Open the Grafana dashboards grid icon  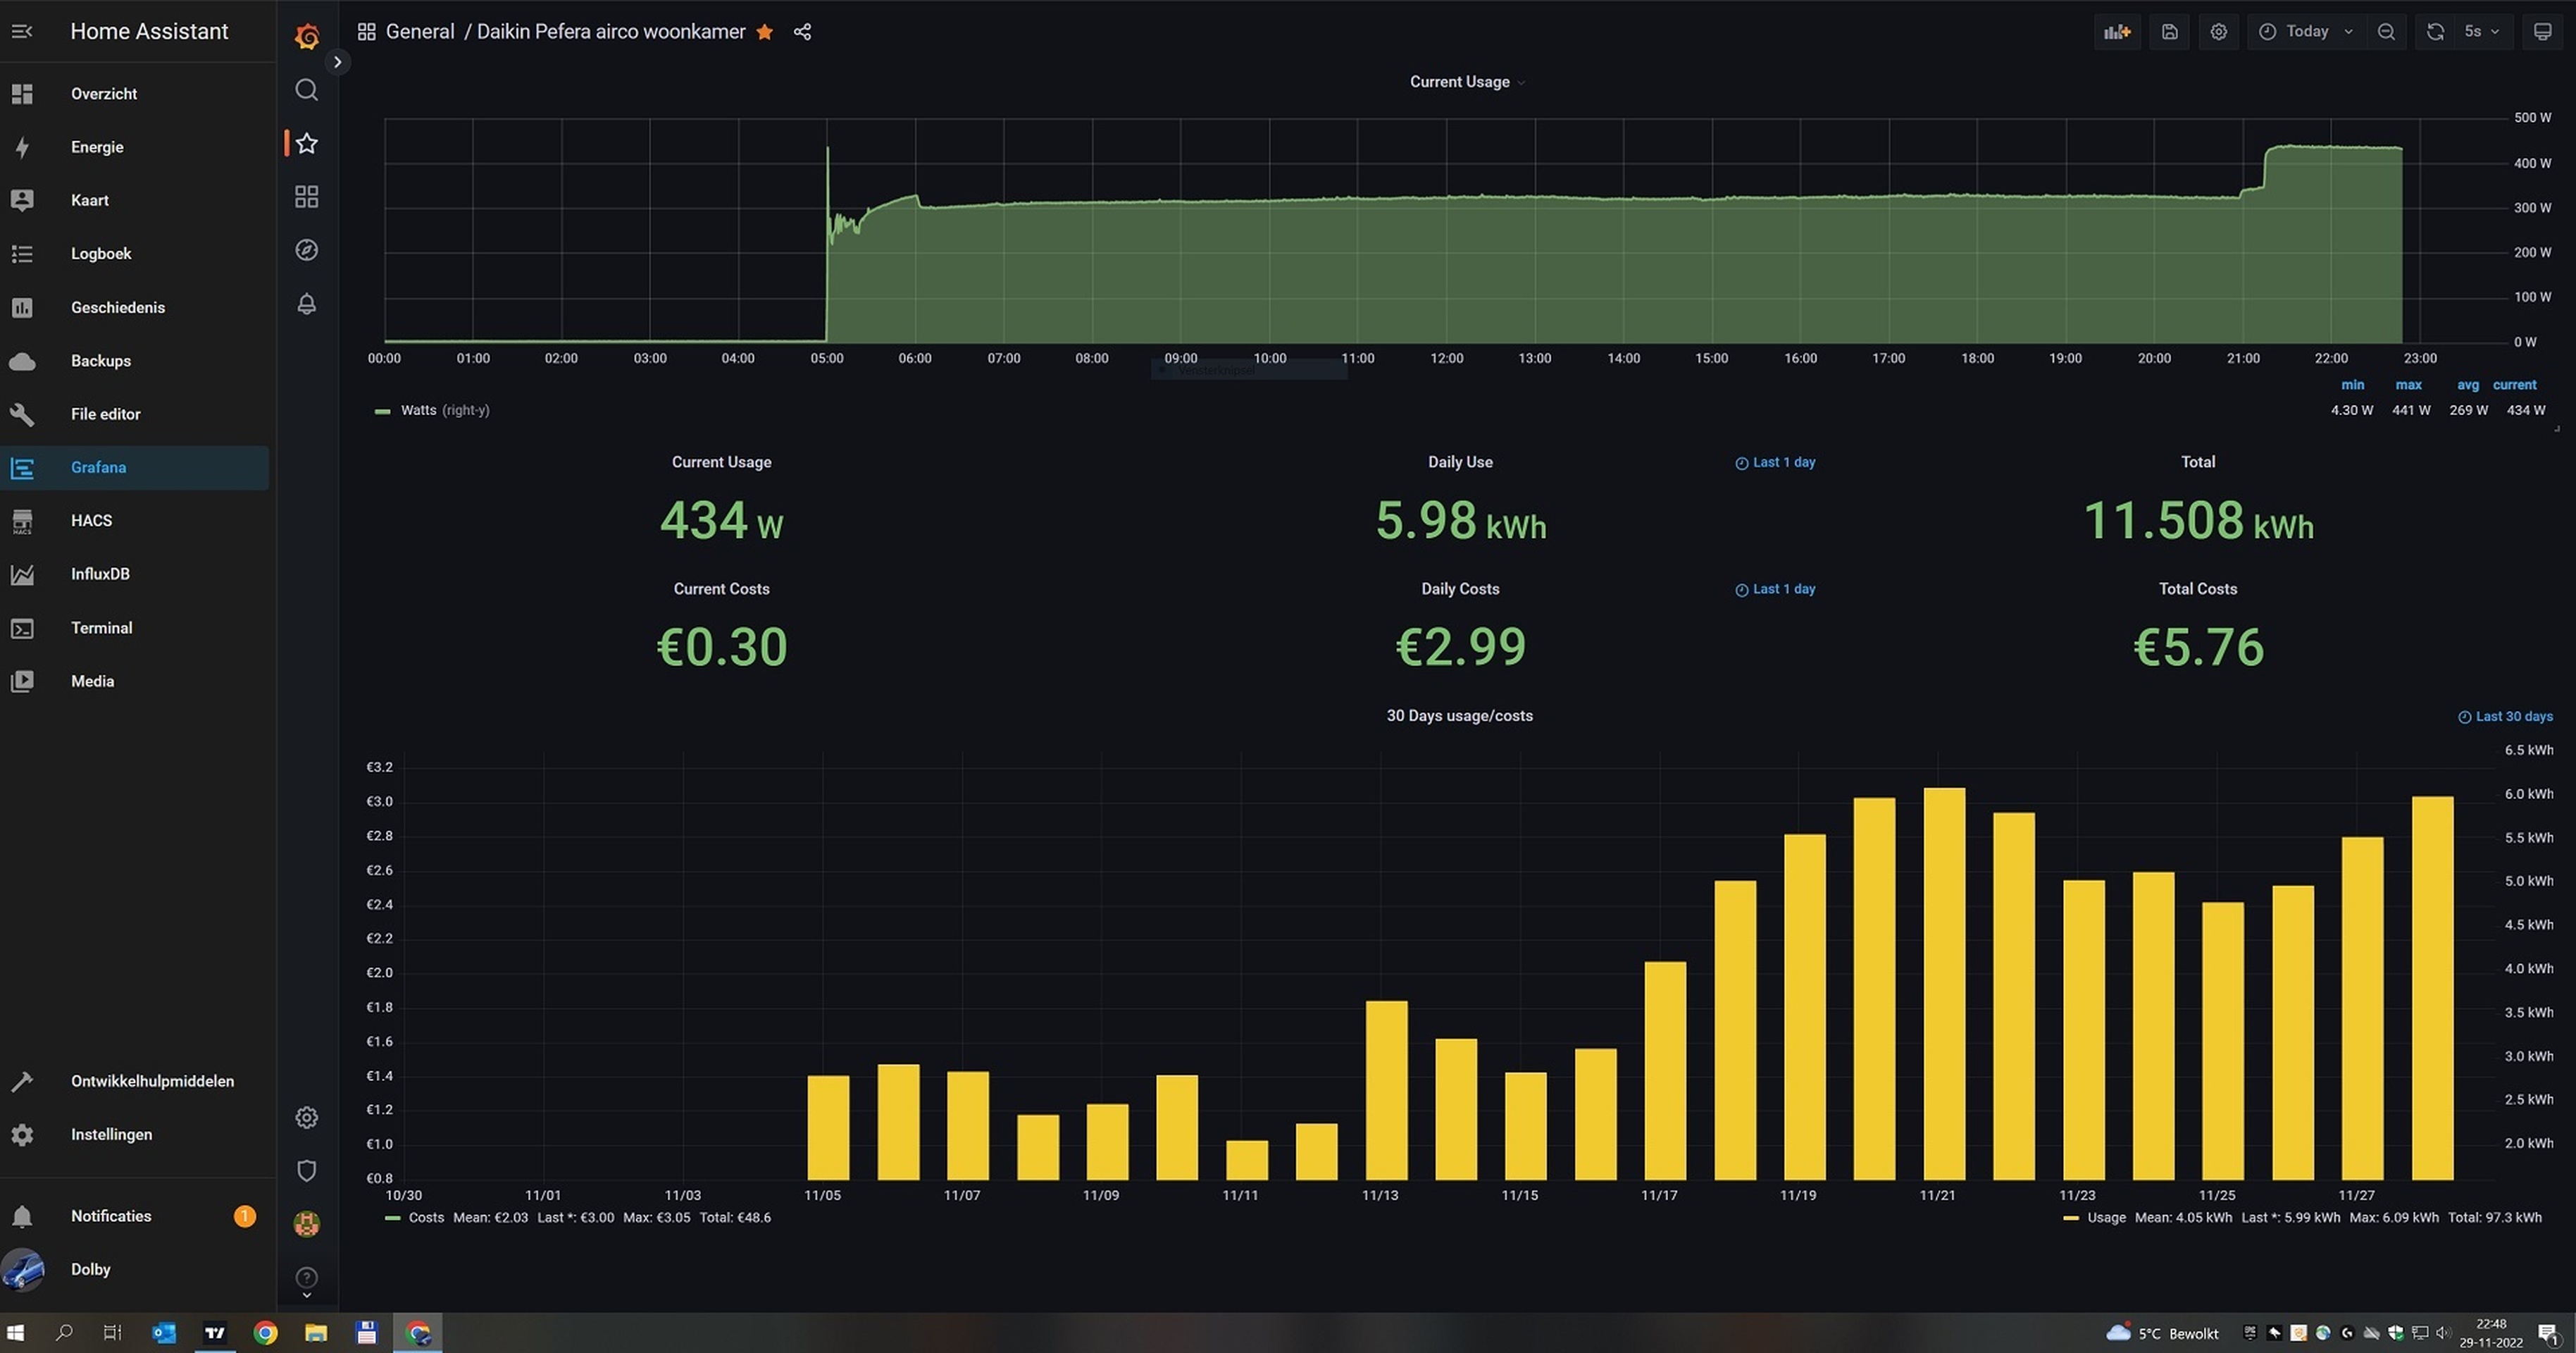(x=307, y=196)
